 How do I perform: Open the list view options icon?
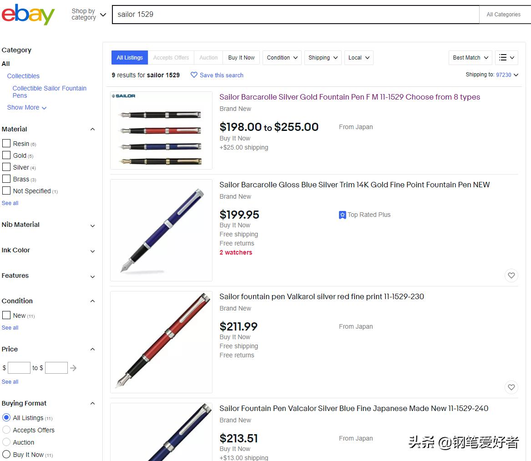coord(506,58)
